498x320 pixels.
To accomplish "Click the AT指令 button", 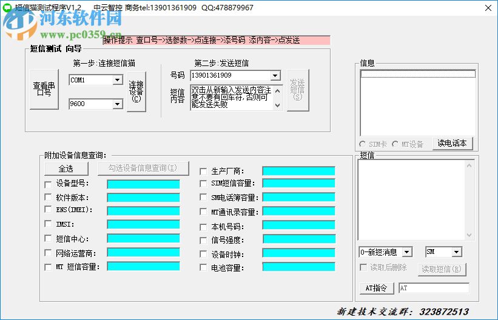I will pyautogui.click(x=377, y=288).
